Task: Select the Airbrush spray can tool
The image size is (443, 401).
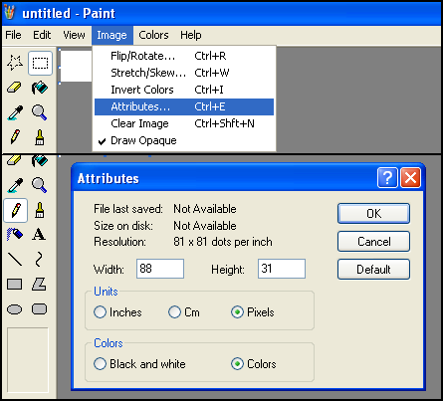Action: pos(15,235)
